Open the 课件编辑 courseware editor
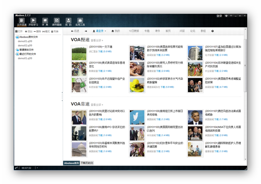The image size is (261, 184). [x=57, y=22]
